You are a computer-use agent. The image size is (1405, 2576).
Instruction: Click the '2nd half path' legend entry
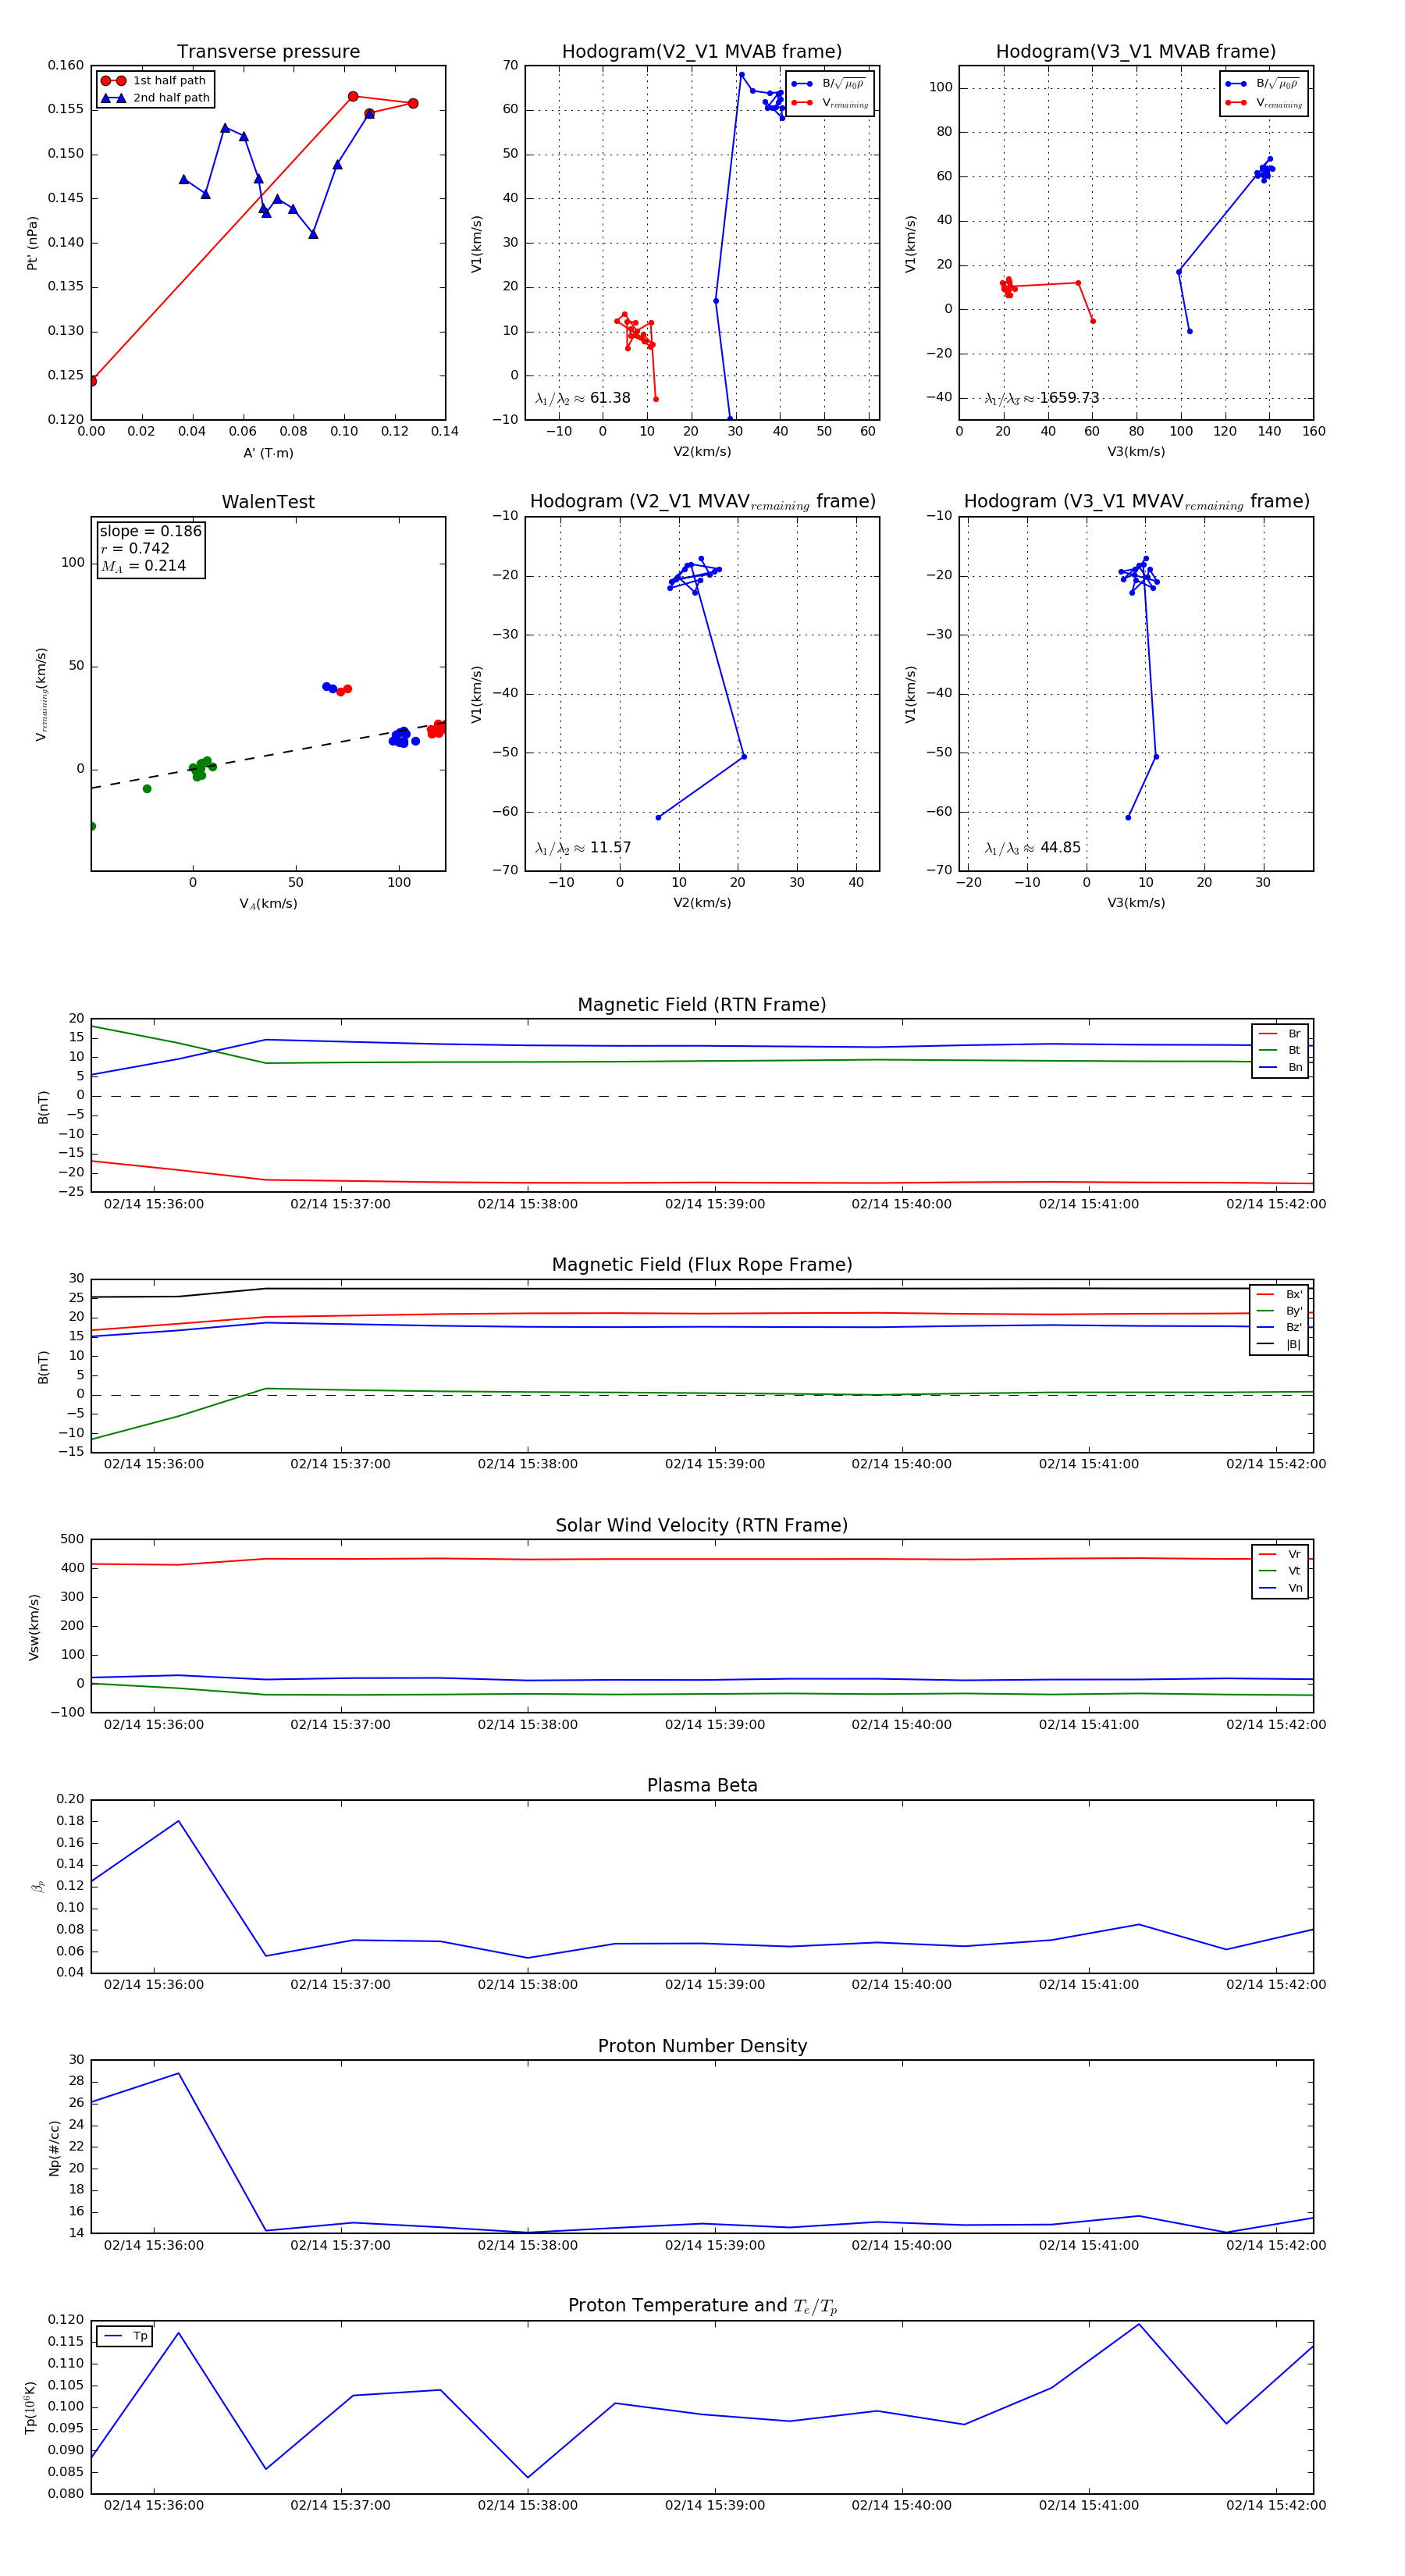coord(155,98)
